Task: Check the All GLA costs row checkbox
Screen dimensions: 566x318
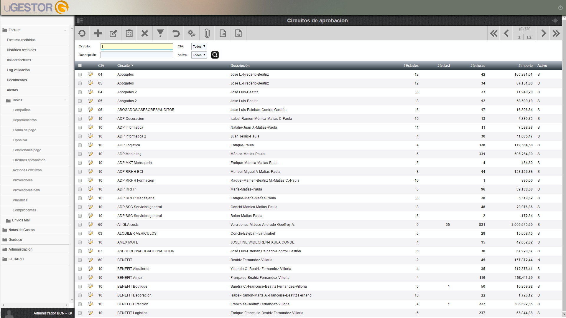Action: (80, 225)
